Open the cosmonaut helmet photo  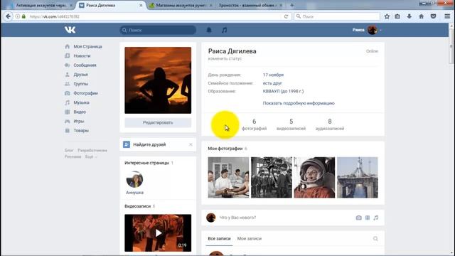[314, 177]
